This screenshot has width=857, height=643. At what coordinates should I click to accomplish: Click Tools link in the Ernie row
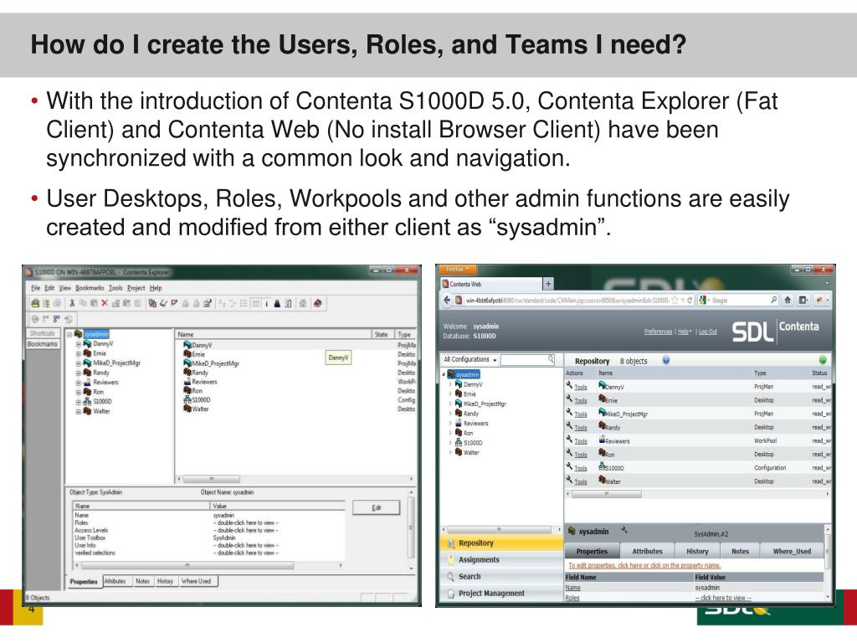tap(581, 401)
